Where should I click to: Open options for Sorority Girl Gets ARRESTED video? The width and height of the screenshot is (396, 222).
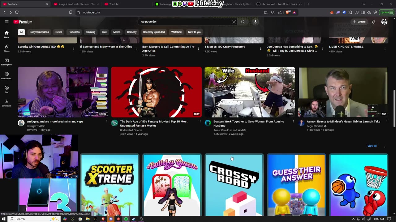coord(74,48)
